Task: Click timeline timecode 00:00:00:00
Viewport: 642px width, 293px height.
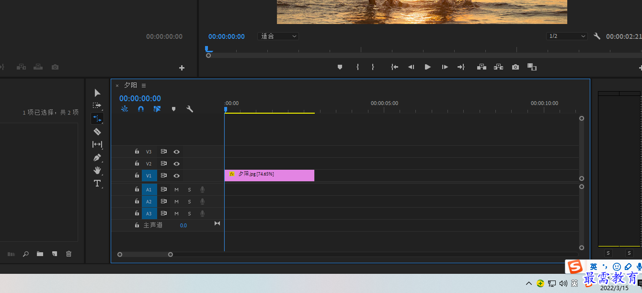Action: (140, 99)
